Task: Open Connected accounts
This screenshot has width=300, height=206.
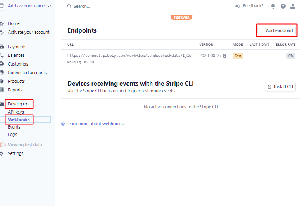Action: [27, 73]
